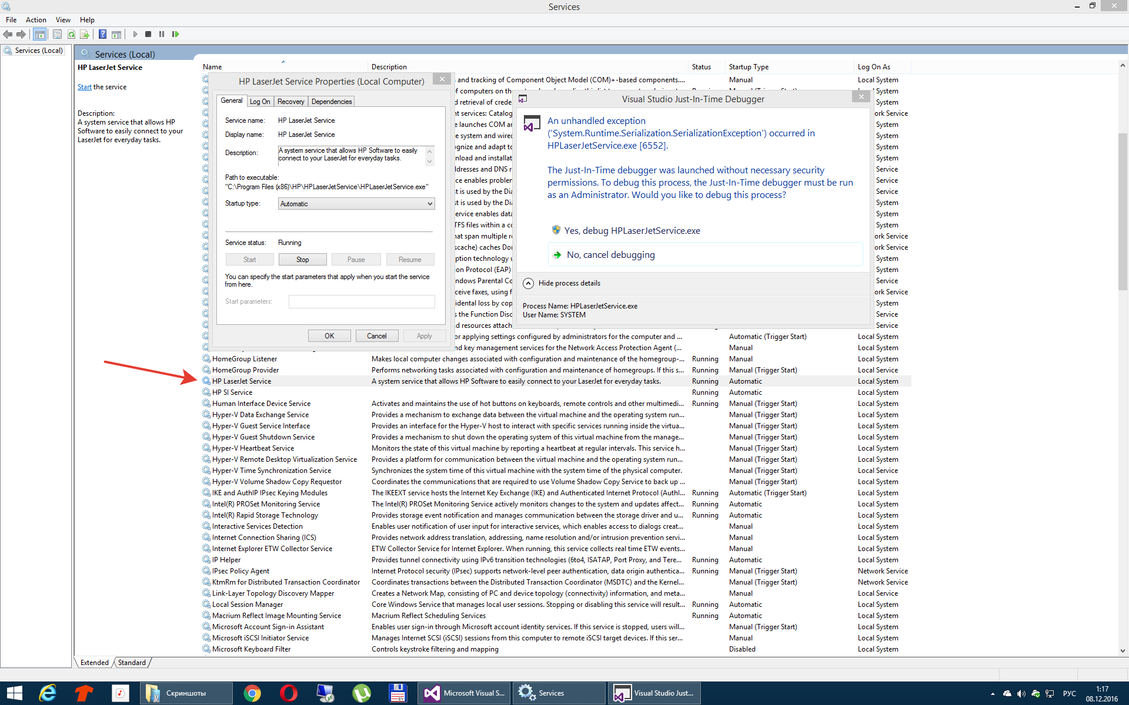Click the Stop service button
This screenshot has width=1129, height=705.
[x=302, y=260]
